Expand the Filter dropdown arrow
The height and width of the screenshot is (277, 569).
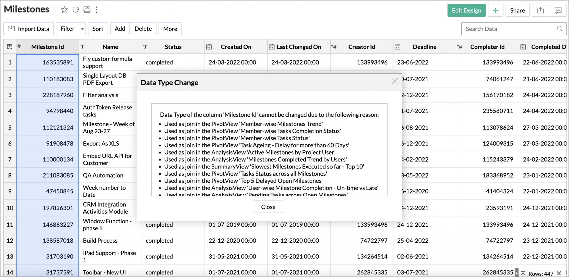pyautogui.click(x=83, y=29)
